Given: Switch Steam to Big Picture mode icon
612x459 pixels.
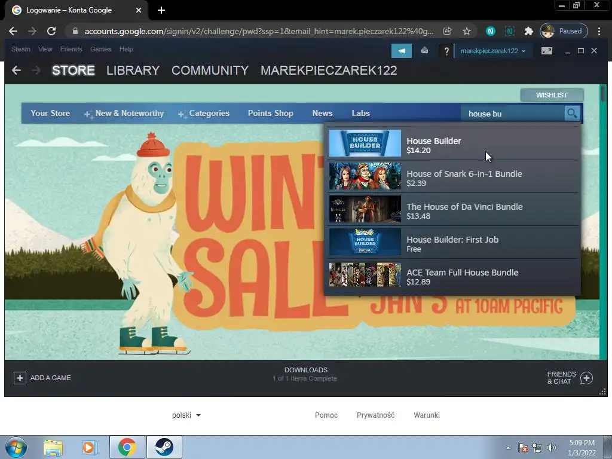Looking at the screenshot, I should point(547,51).
